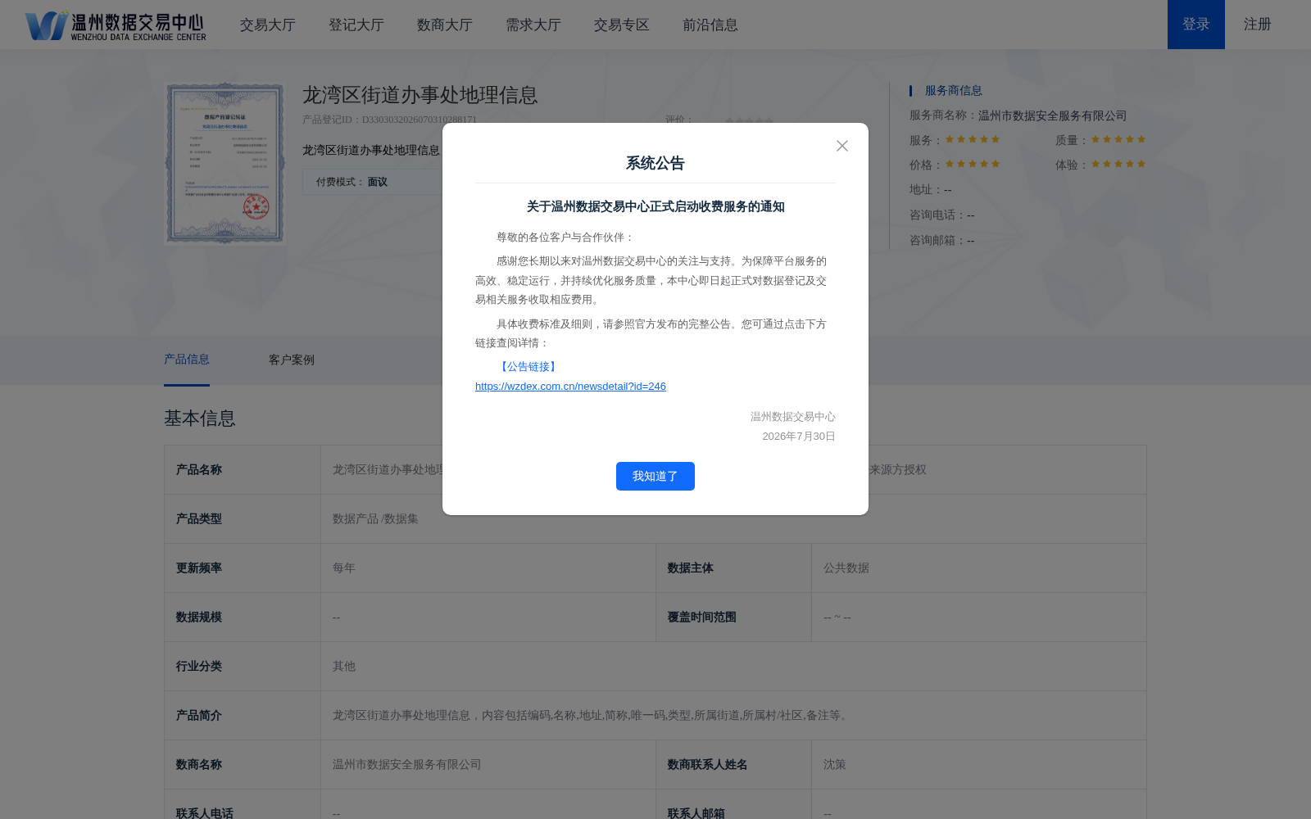This screenshot has height=819, width=1311.
Task: Click the 服务 star rating
Action: (973, 139)
